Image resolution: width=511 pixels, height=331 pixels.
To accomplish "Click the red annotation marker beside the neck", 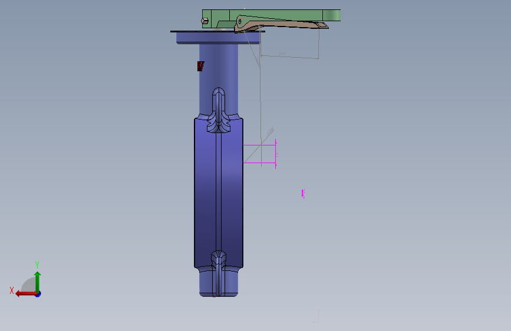I will tap(201, 66).
